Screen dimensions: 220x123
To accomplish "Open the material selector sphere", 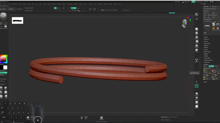I will (5, 27).
